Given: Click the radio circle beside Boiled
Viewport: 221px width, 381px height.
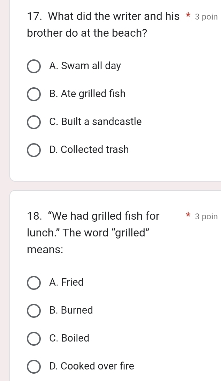Looking at the screenshot, I should click(34, 339).
